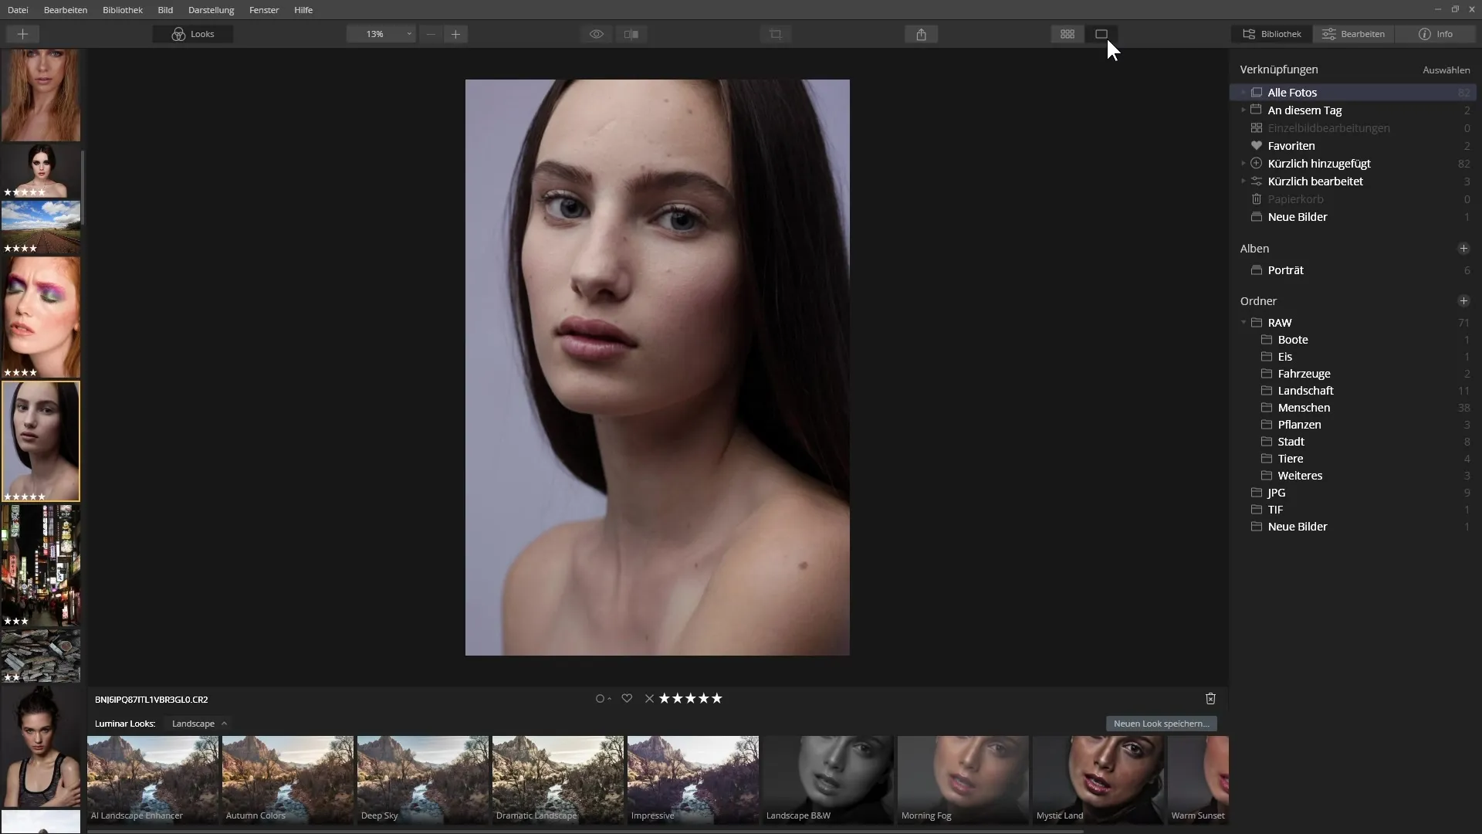Collapse the RAW folder tree
Viewport: 1482px width, 834px height.
pos(1243,323)
